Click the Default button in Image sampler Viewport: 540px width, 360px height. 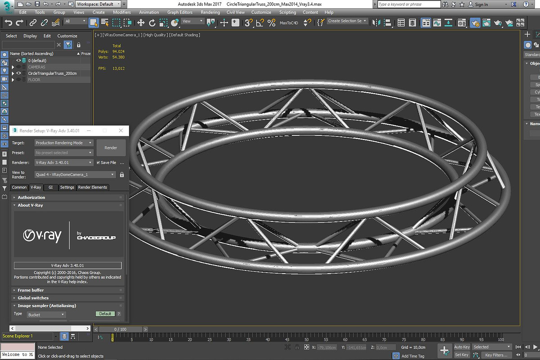(105, 314)
